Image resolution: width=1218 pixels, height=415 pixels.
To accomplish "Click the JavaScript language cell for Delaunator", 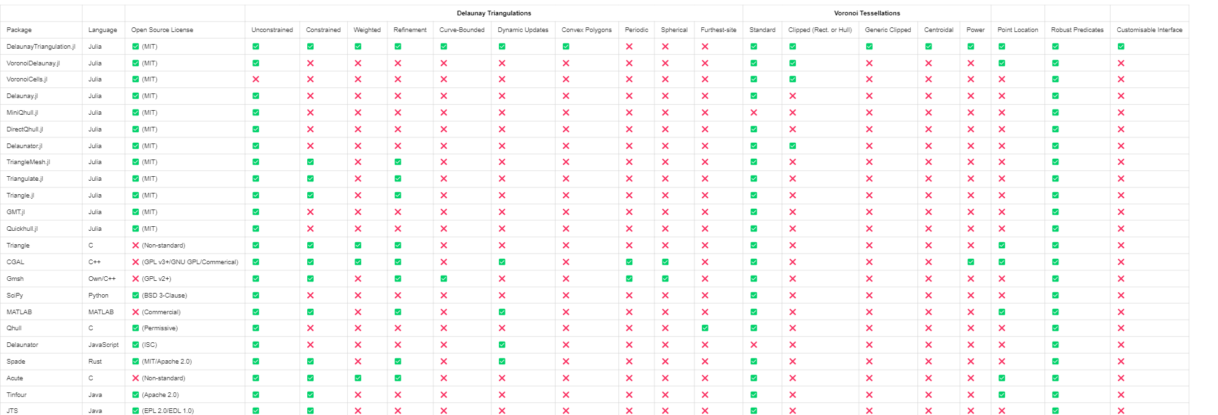I will pyautogui.click(x=104, y=345).
